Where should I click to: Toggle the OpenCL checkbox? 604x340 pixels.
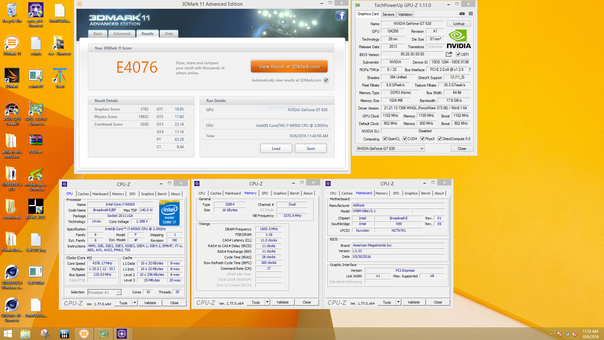385,139
